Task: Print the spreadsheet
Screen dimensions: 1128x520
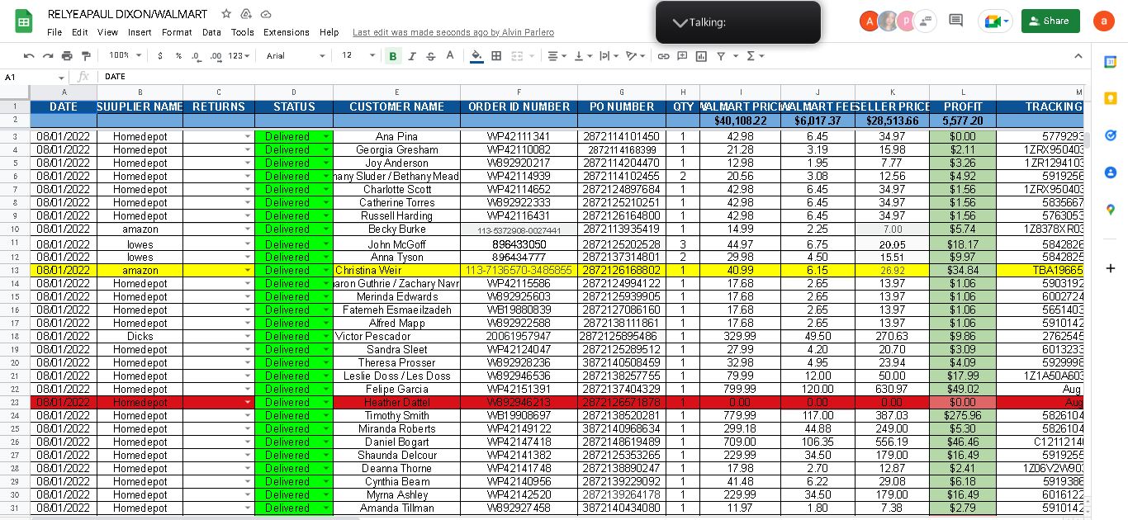Action: (x=67, y=55)
